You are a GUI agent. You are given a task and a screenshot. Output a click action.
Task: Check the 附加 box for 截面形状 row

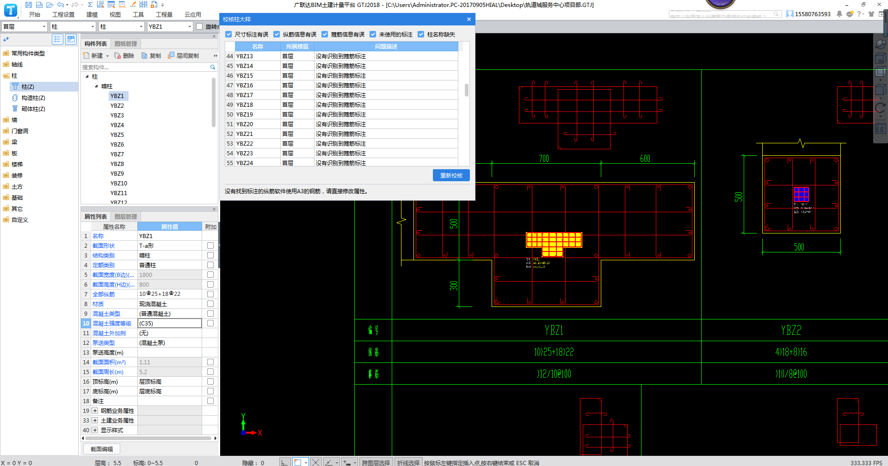pos(210,245)
